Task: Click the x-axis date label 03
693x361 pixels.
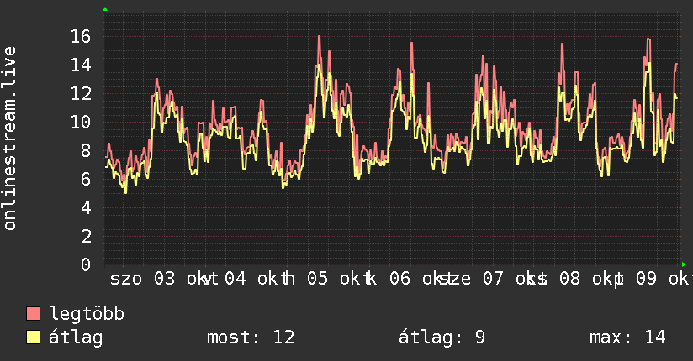Action: [164, 279]
